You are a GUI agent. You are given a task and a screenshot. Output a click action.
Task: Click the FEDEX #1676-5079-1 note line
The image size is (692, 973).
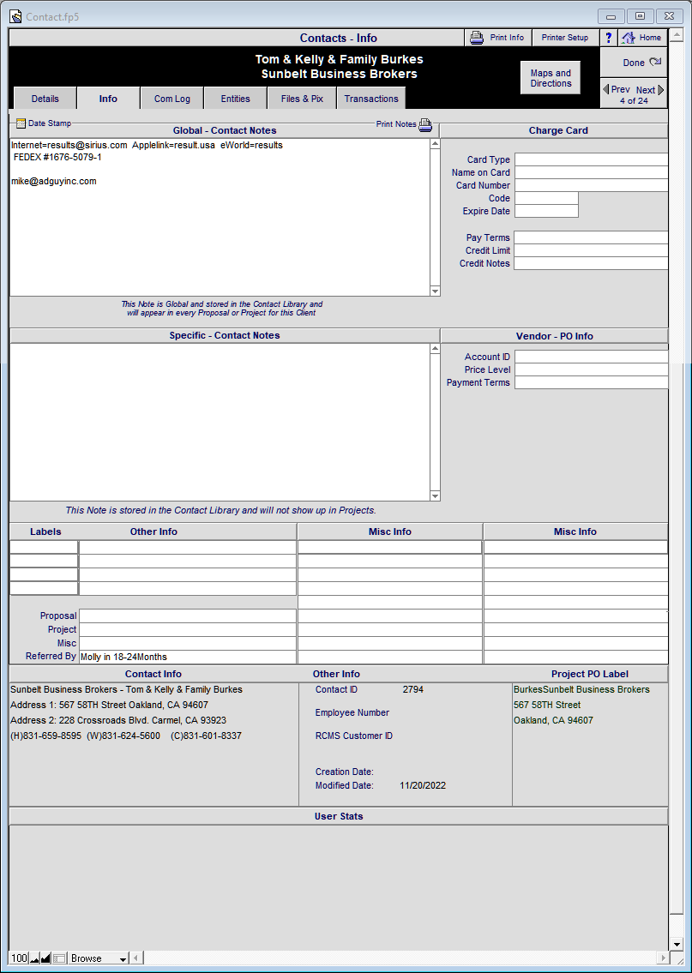tap(57, 157)
